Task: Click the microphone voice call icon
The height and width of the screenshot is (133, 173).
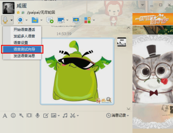Action: tap(5, 20)
